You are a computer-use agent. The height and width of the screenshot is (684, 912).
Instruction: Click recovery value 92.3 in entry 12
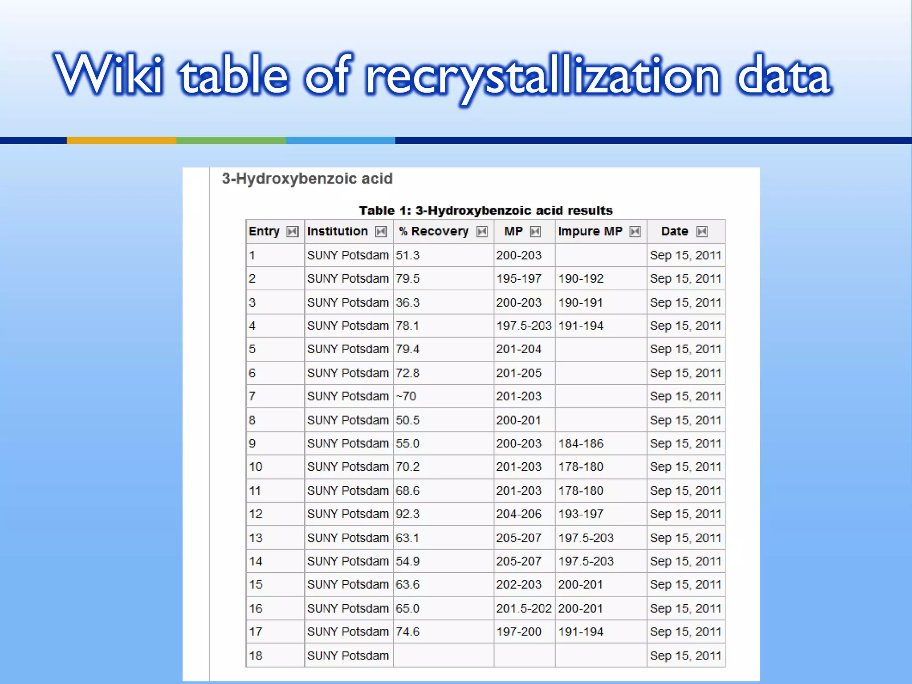pos(407,514)
